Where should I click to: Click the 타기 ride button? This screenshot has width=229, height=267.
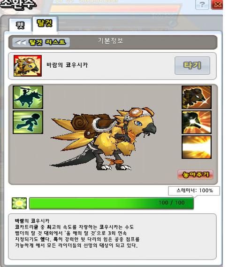(x=192, y=65)
